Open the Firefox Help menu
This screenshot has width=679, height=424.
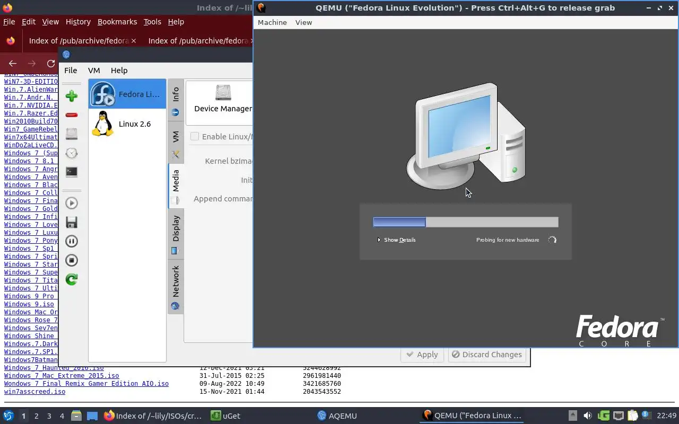pos(176,22)
